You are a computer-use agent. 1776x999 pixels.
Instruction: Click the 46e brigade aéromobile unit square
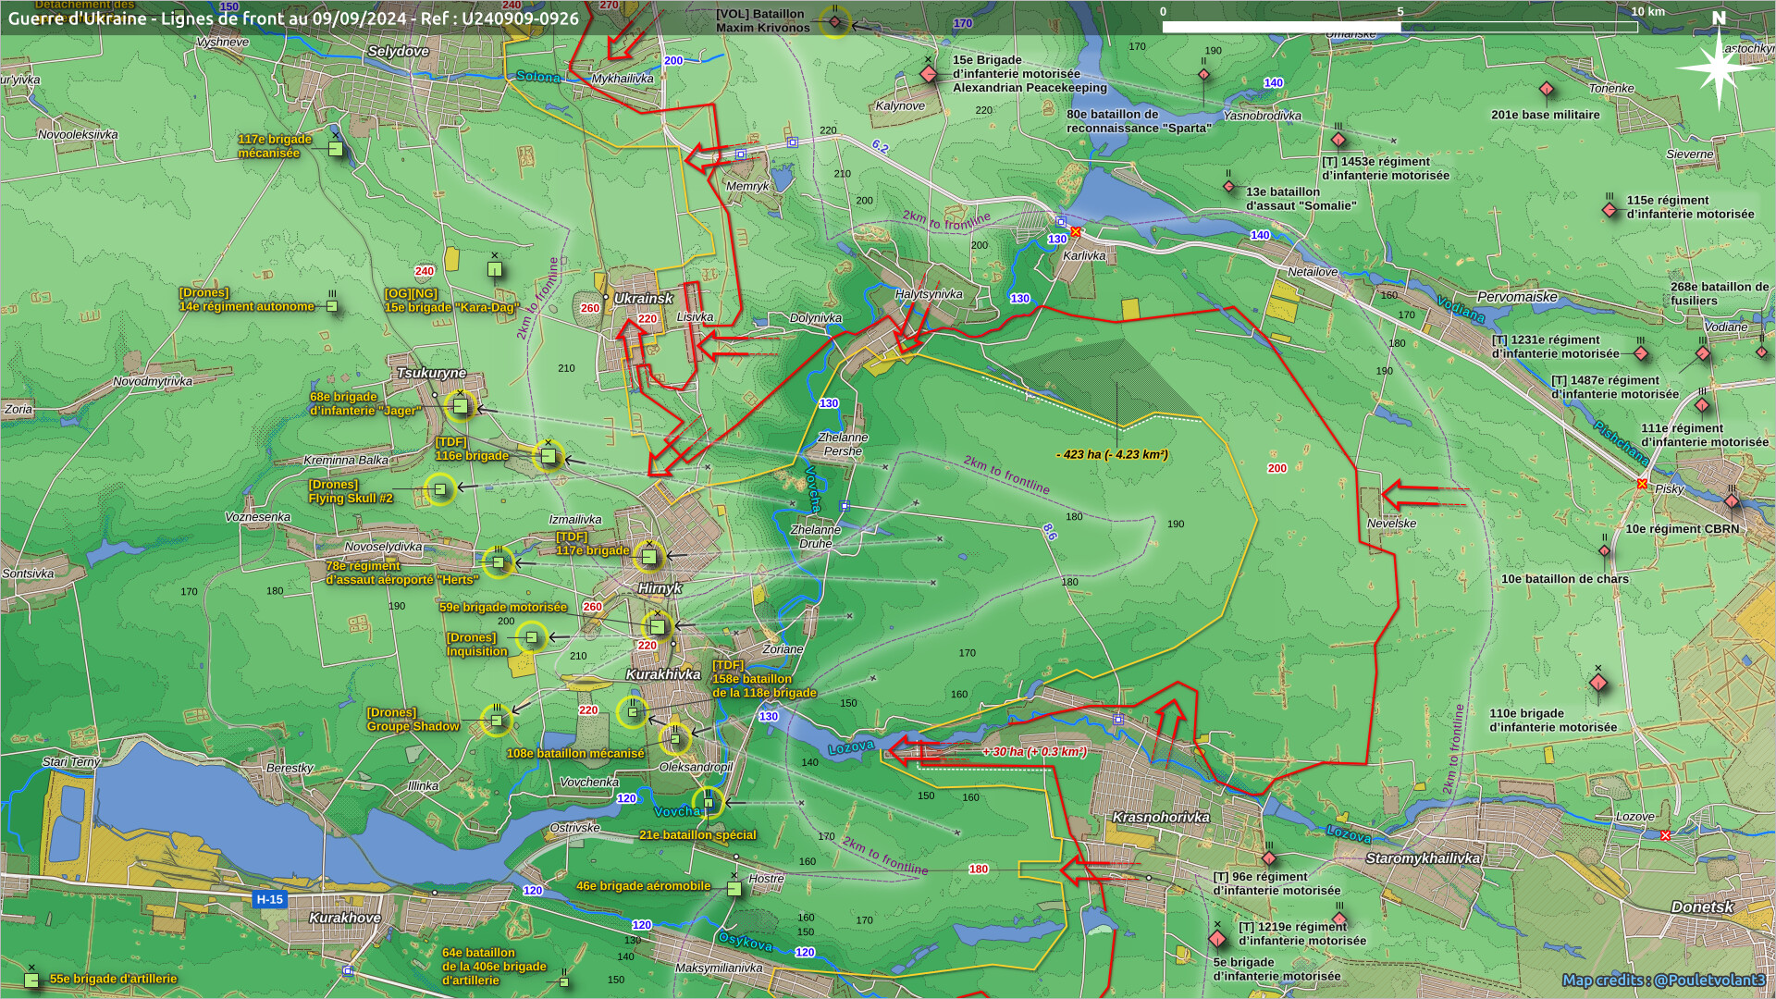pyautogui.click(x=734, y=889)
